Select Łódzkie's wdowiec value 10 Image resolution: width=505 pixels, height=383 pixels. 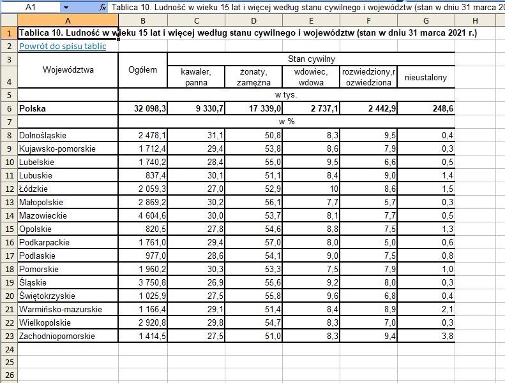[311, 189]
